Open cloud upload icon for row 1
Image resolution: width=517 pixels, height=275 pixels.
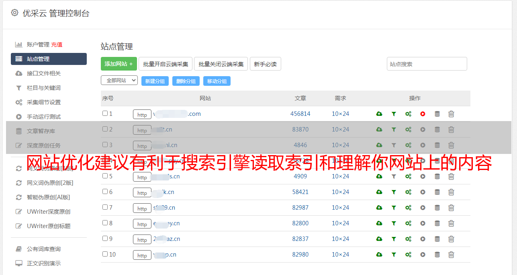[x=379, y=114]
